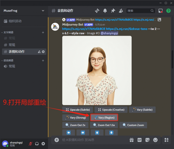Click the Midjourney Bot avatar

[55, 27]
